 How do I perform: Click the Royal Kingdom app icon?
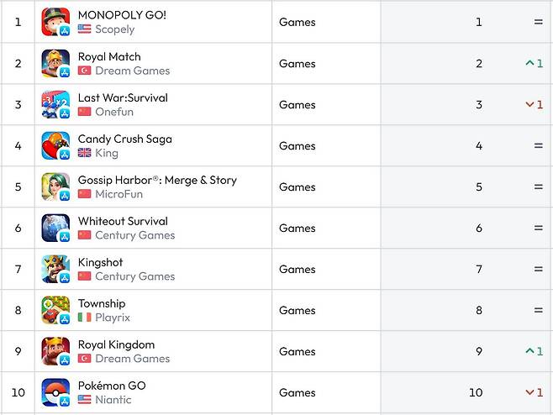(55, 351)
